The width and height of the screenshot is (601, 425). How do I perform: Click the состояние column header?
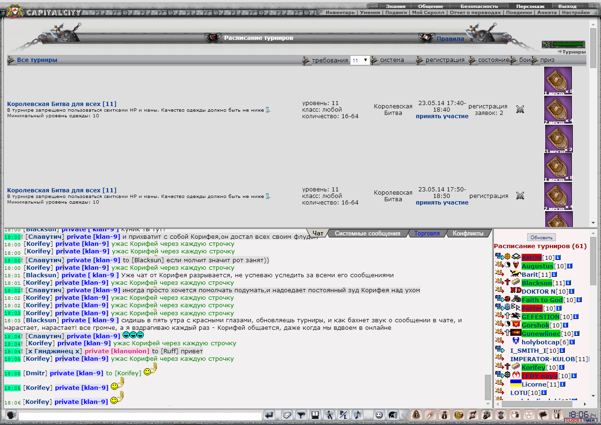click(494, 60)
